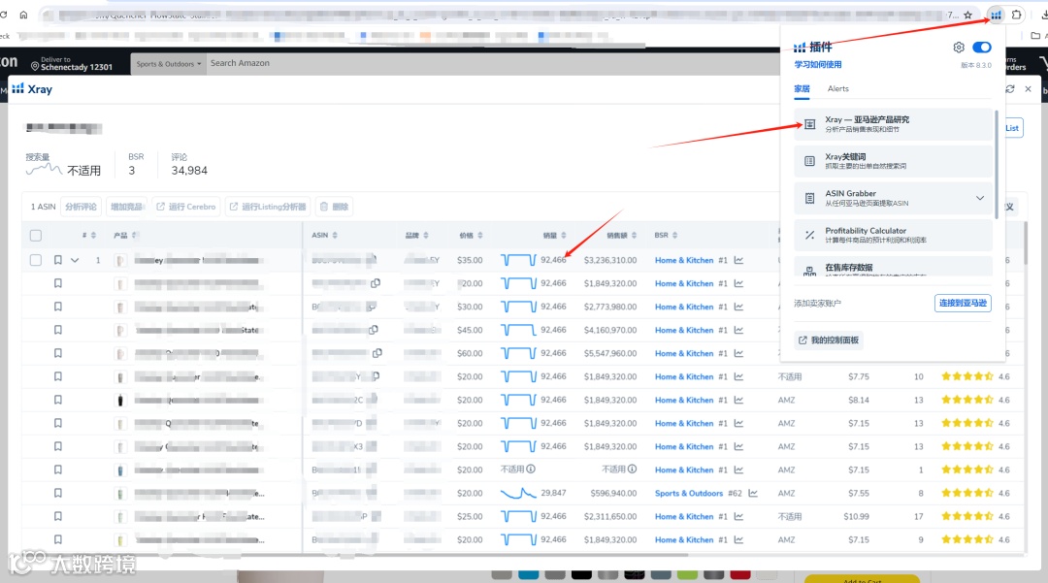Bookmark the $35.00 product row
The image size is (1048, 583).
tap(58, 260)
